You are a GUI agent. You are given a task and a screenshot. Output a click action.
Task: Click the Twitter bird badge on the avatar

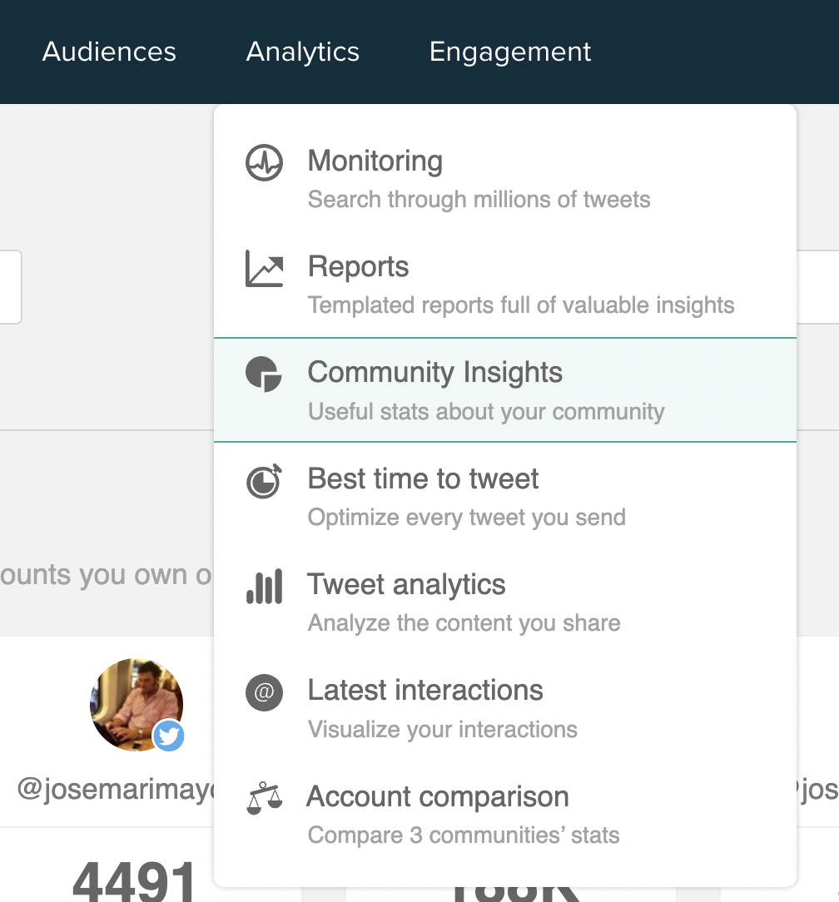pos(169,736)
